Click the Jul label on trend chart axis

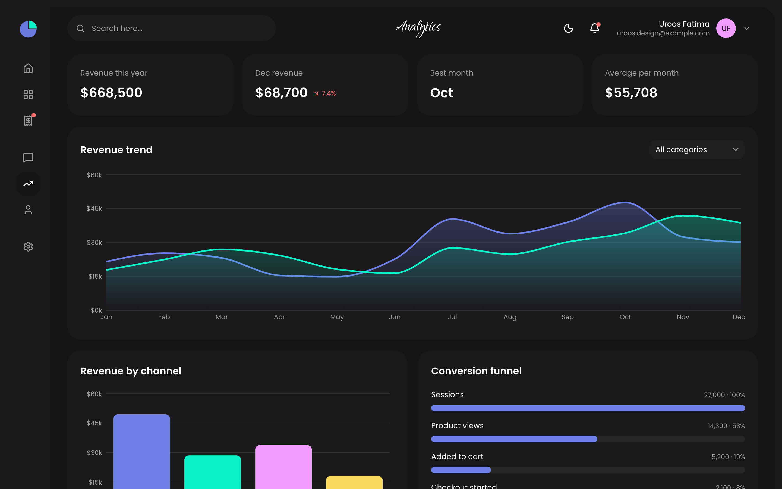click(x=452, y=317)
